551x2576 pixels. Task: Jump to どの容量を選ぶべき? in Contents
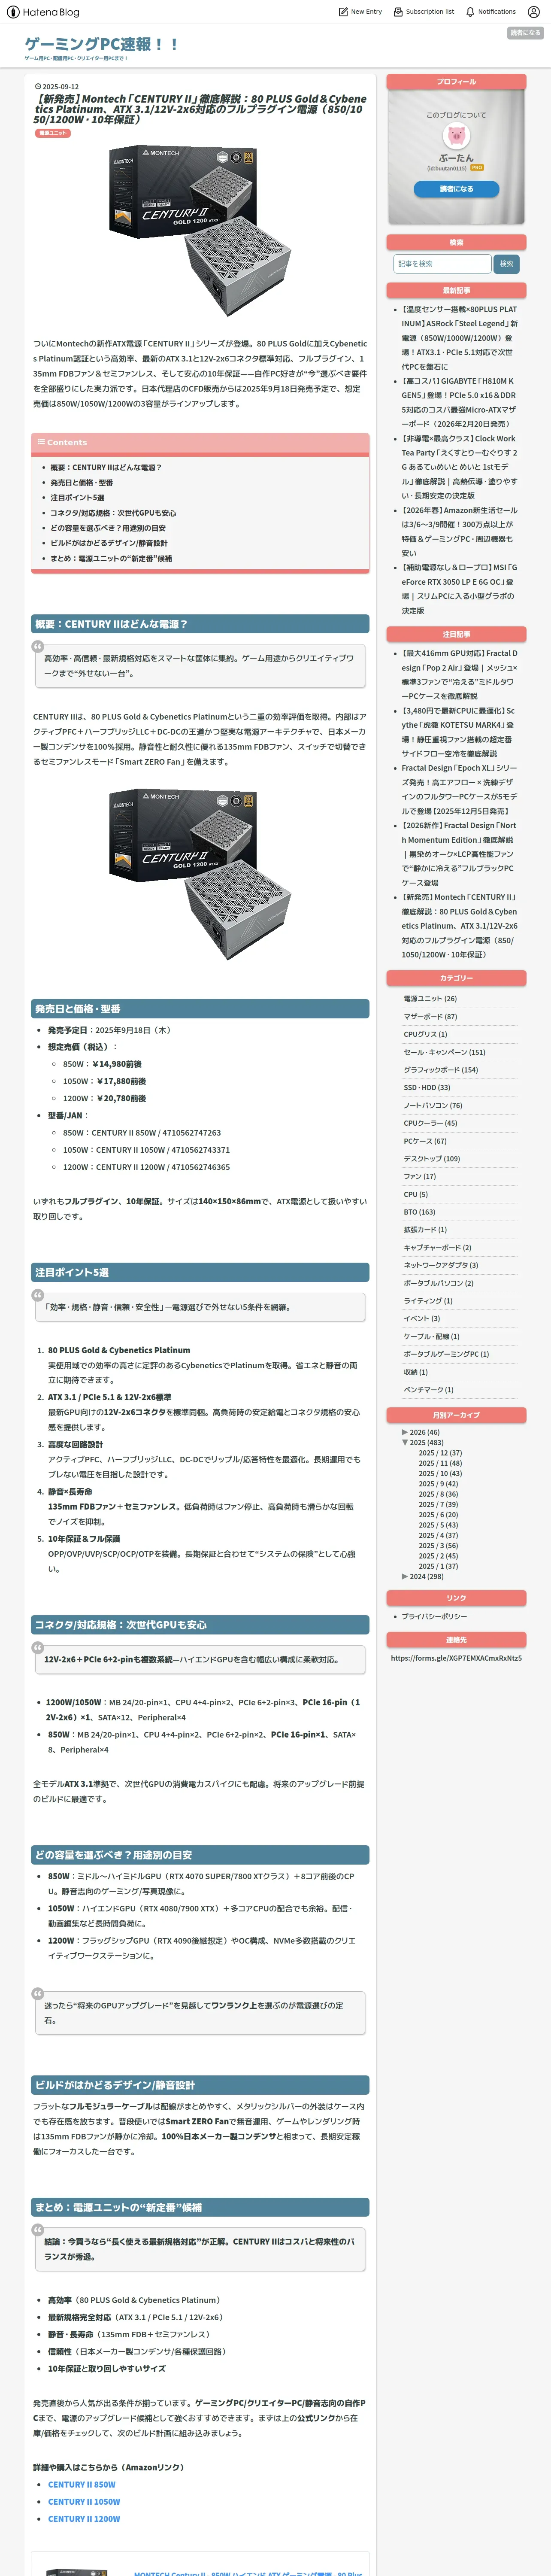coord(108,528)
